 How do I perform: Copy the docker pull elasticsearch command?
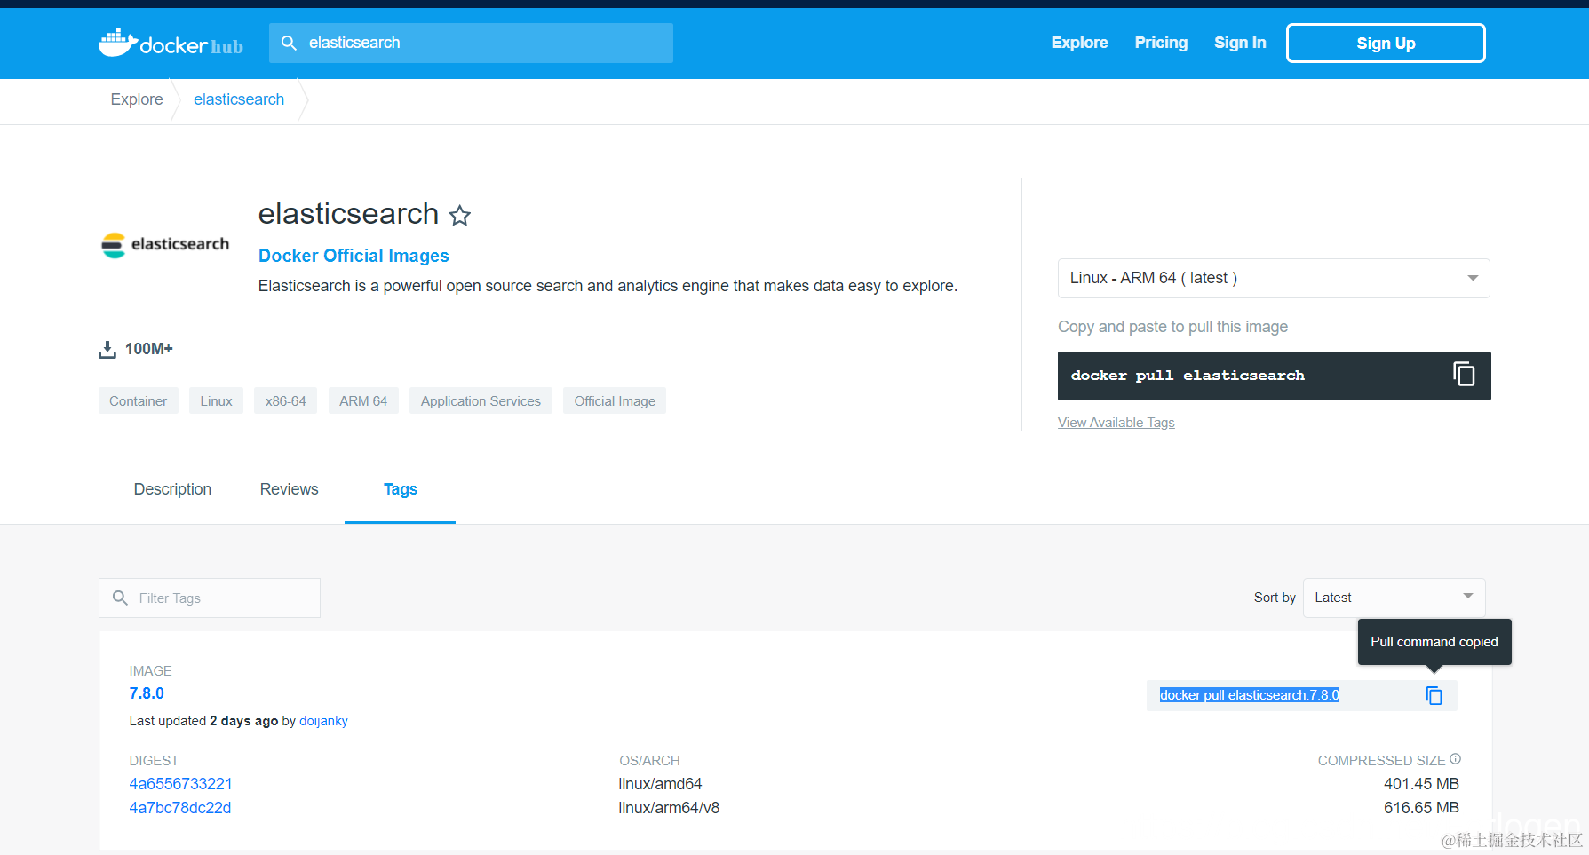pyautogui.click(x=1464, y=375)
